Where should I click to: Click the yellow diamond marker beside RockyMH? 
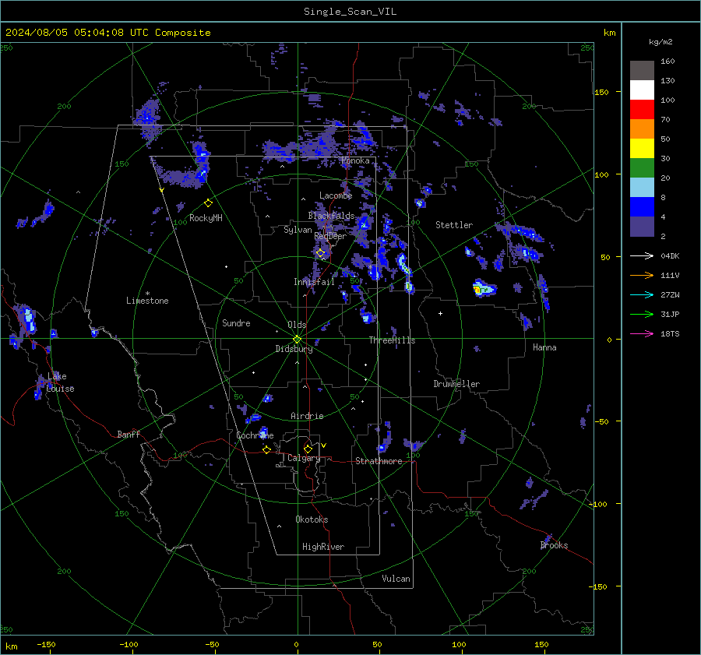point(208,203)
